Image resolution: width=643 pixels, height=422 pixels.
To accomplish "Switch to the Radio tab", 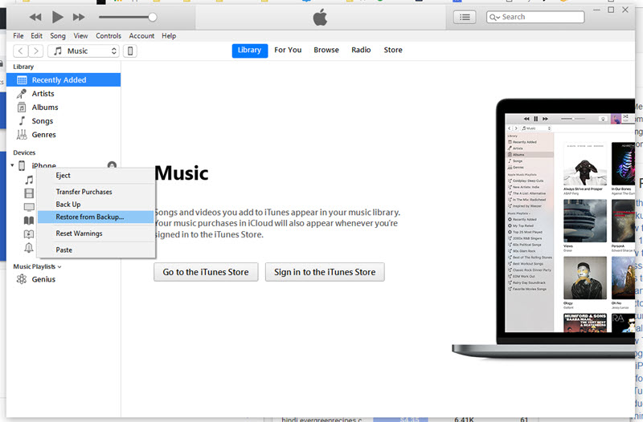I will pos(361,50).
